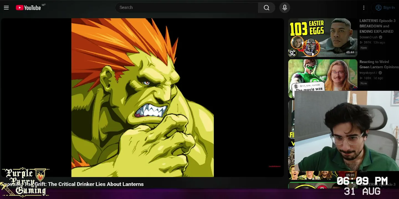The height and width of the screenshot is (199, 399).
Task: Click the 45:44 duration badge
Action: click(350, 52)
